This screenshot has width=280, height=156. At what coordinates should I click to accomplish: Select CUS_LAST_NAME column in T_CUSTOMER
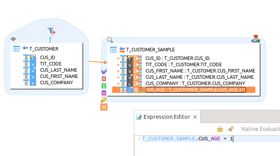(58, 70)
